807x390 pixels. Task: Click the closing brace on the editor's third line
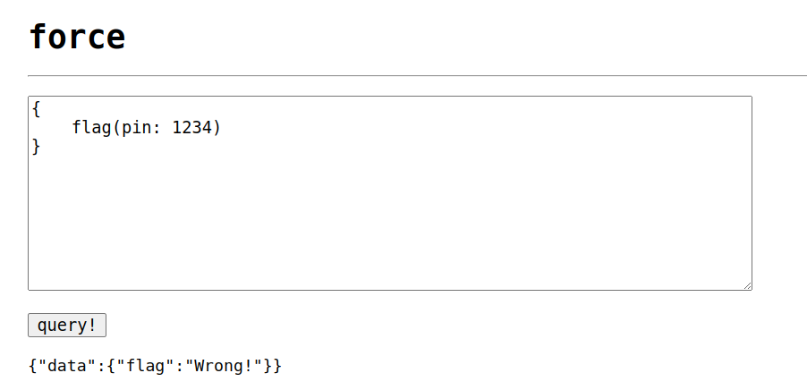coord(36,147)
